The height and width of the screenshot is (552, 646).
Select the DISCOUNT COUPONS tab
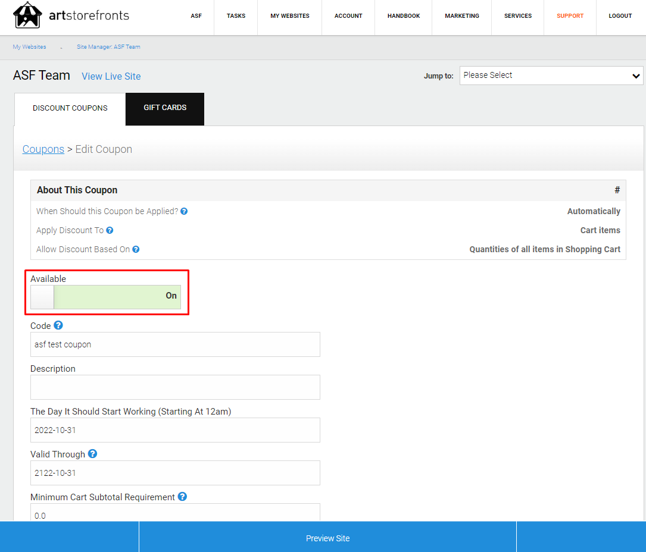(70, 109)
